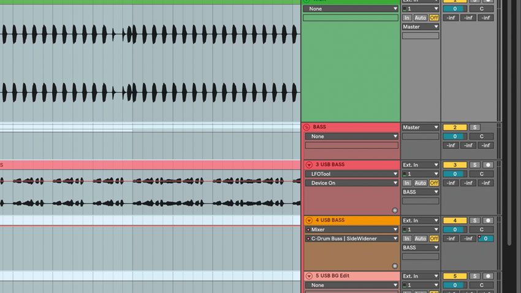The width and height of the screenshot is (521, 293).
Task: Open Master output dropdown of BASS group
Action: (x=420, y=127)
